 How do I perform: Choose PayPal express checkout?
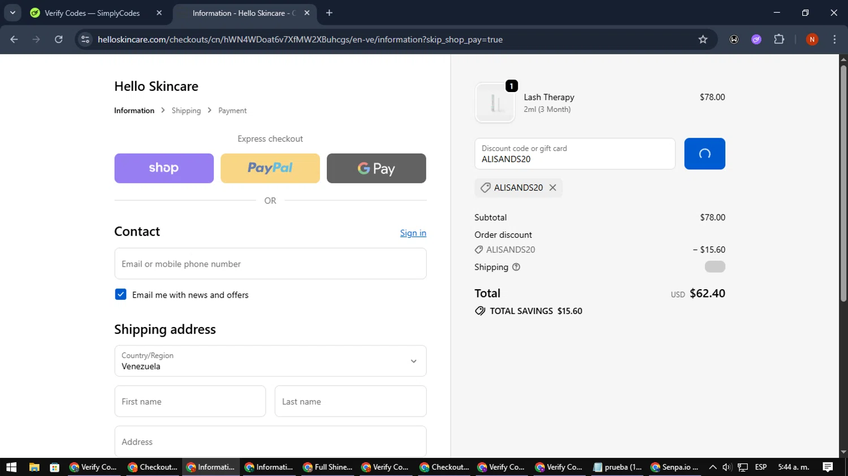270,168
